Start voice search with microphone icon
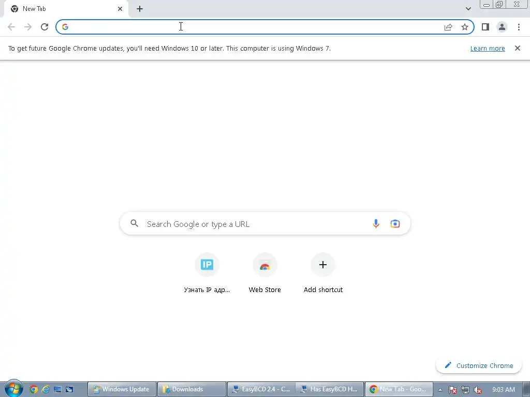530x397 pixels. (376, 223)
